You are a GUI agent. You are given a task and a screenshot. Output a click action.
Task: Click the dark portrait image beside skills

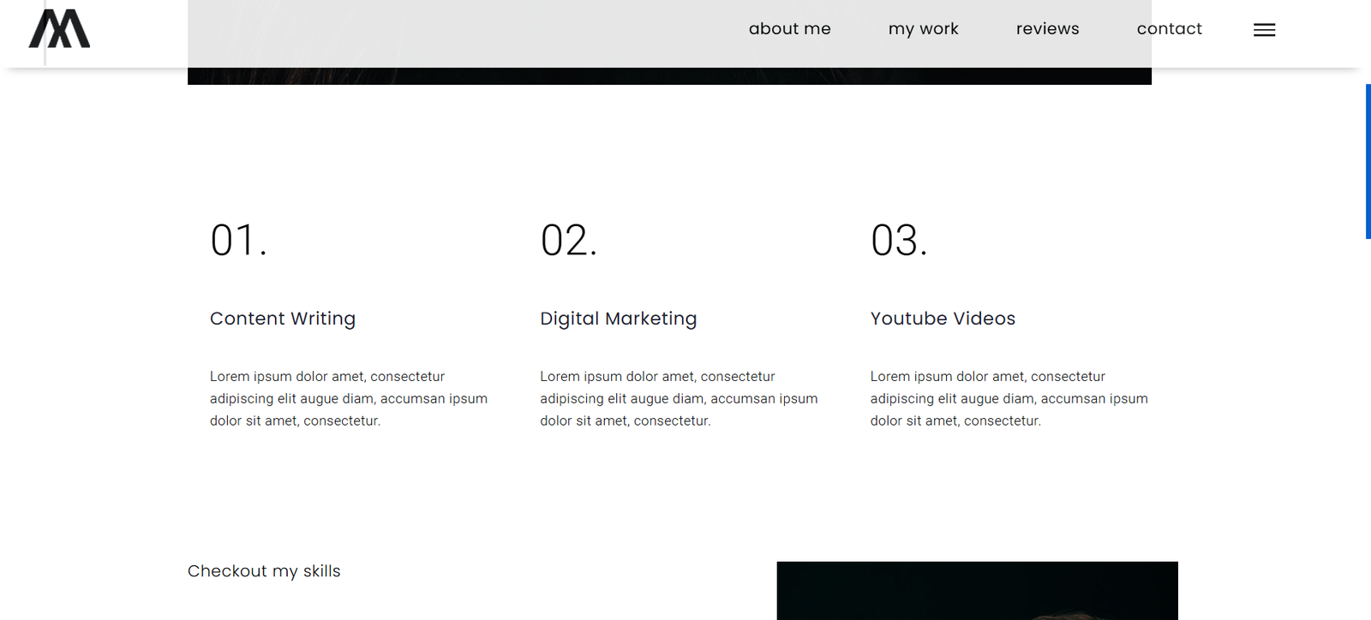(977, 591)
